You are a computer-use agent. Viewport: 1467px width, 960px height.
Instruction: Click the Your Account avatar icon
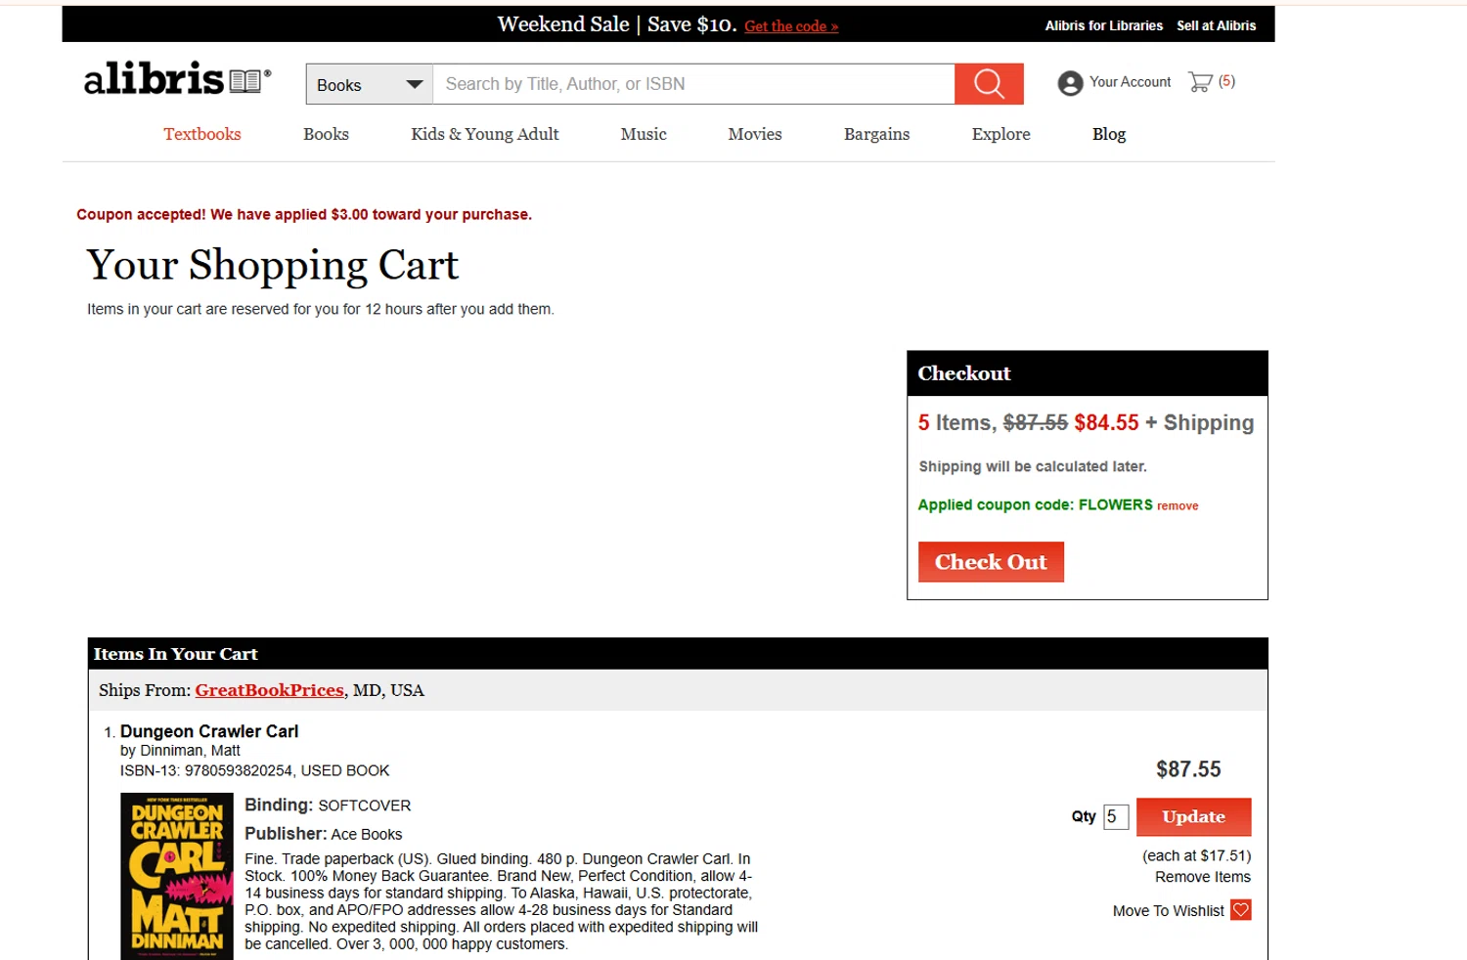1070,83
